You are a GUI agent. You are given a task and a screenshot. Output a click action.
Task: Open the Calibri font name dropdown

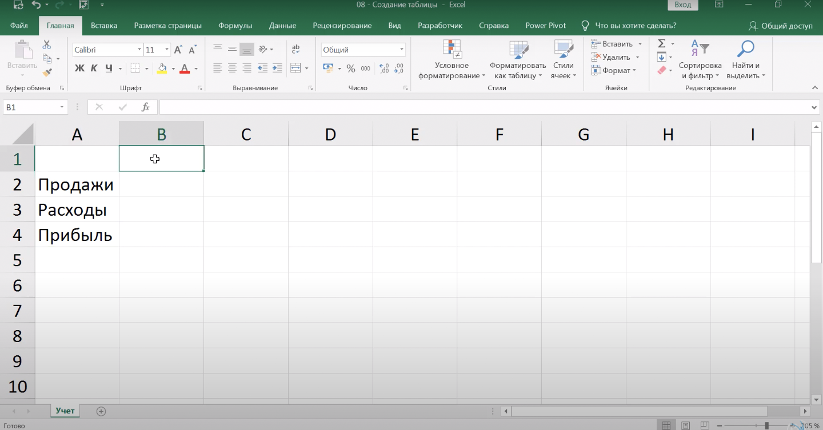139,50
